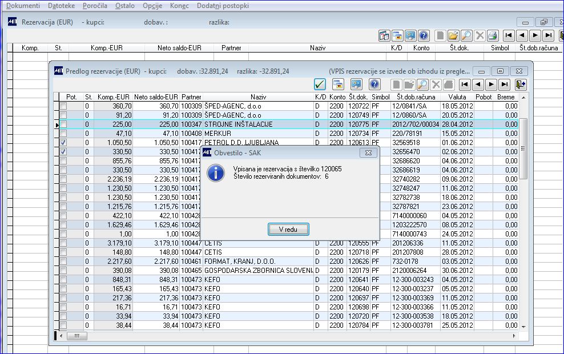
Task: Tick the Pot. checkbox for STROJNE INŠTALACIJE
Action: point(63,124)
